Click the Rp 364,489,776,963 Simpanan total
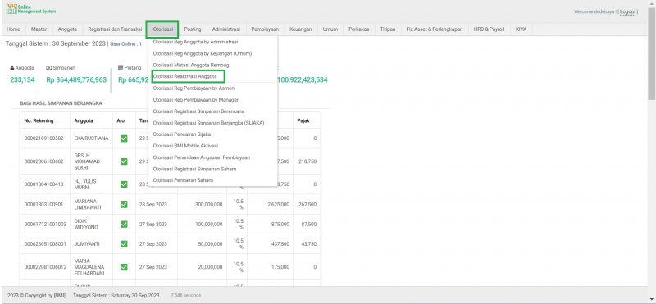 (x=76, y=79)
